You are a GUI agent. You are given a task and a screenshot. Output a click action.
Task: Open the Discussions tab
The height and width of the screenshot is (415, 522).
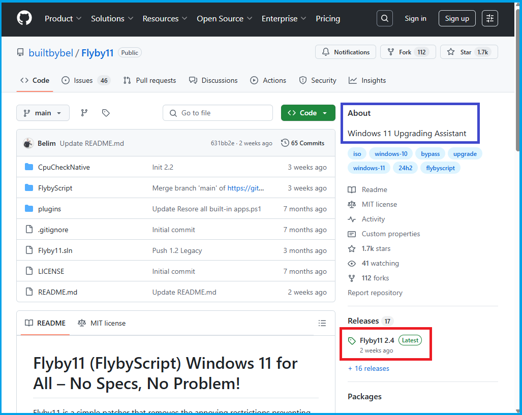[x=213, y=81]
